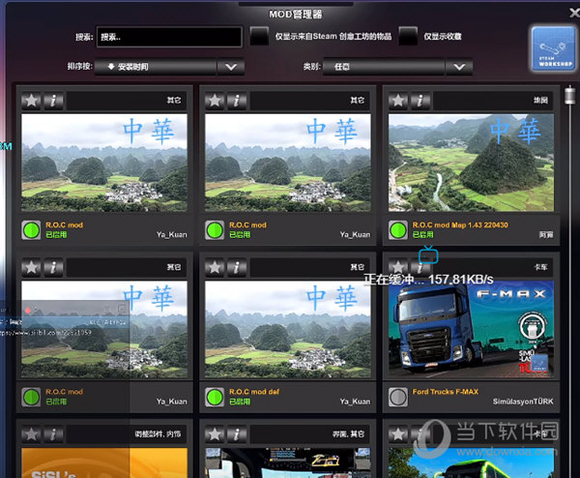Click the author name SimülasyonTÜRK
The image size is (580, 478).
click(523, 402)
